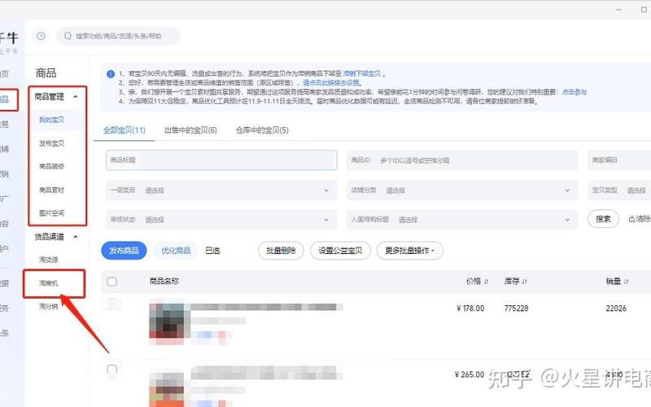The height and width of the screenshot is (407, 651).
Task: Switch to the 仓库中的宝贝(5) tab
Action: [262, 130]
